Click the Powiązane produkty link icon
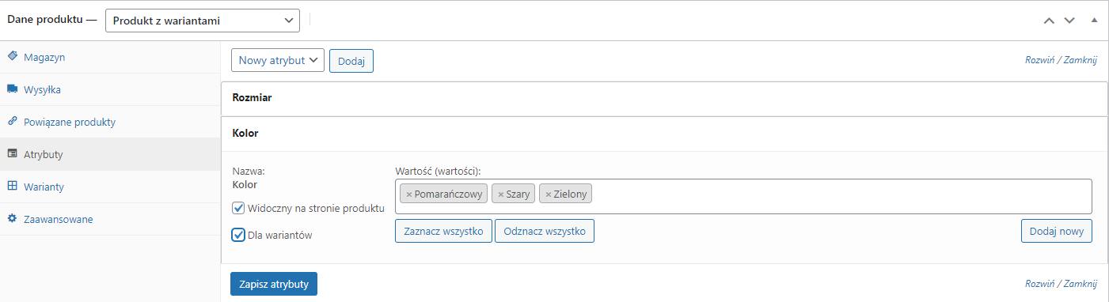Image resolution: width=1109 pixels, height=302 pixels. [x=12, y=122]
